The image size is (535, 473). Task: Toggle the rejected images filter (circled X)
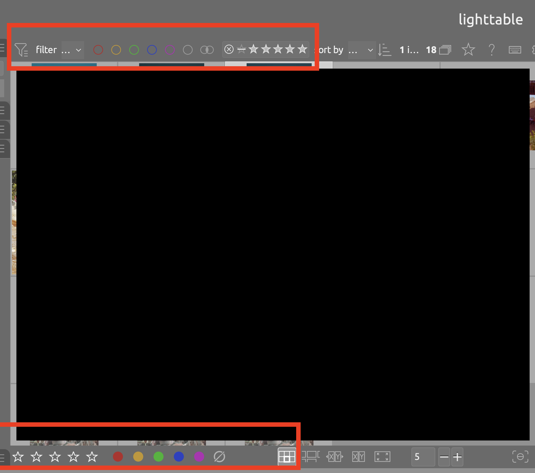(x=229, y=49)
